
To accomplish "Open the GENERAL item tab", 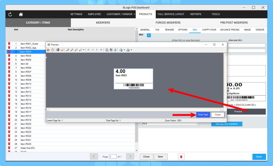I will tap(145, 30).
